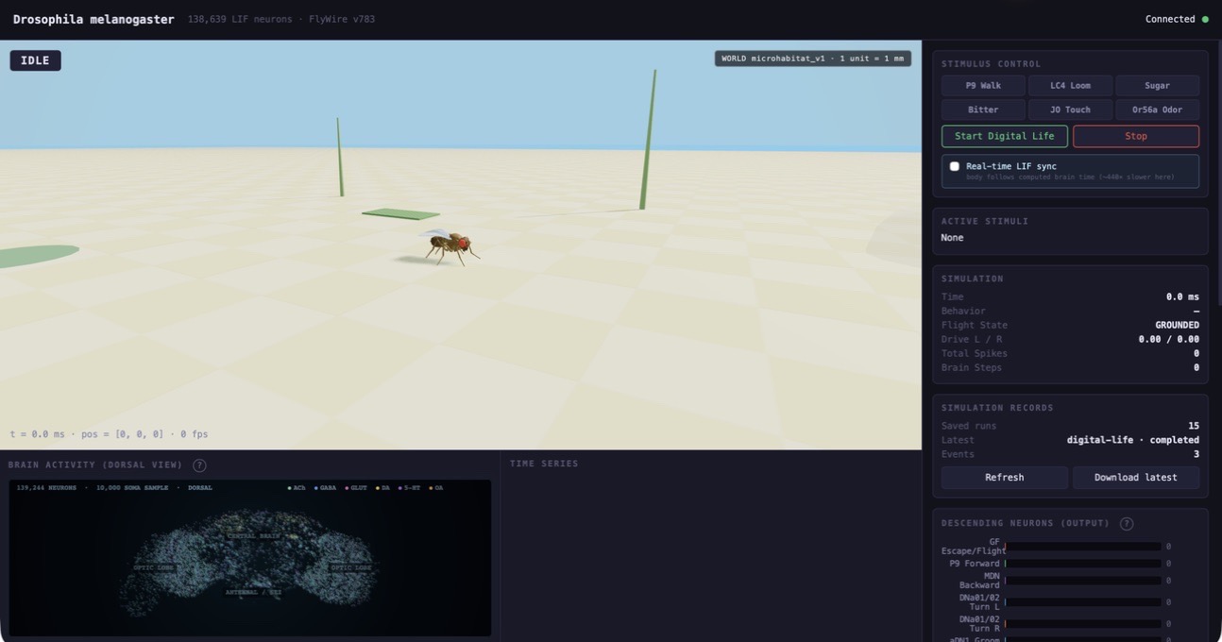Click the 'digital-life · completed' text
1222x642 pixels.
1133,440
